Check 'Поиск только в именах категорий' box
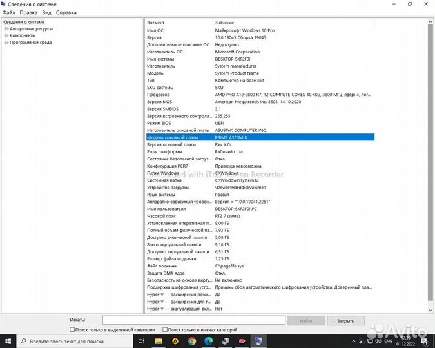 [x=165, y=329]
